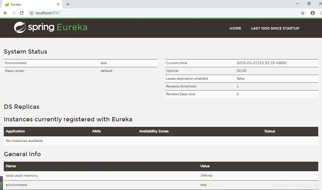The height and width of the screenshot is (190, 322).
Task: Click the General Info heading
Action: [x=22, y=154]
